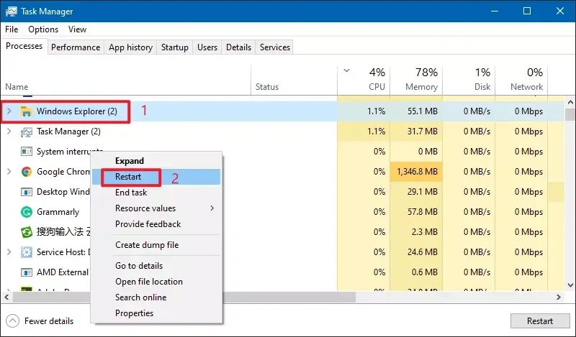
Task: Expand the Service Host process group
Action: (9, 251)
